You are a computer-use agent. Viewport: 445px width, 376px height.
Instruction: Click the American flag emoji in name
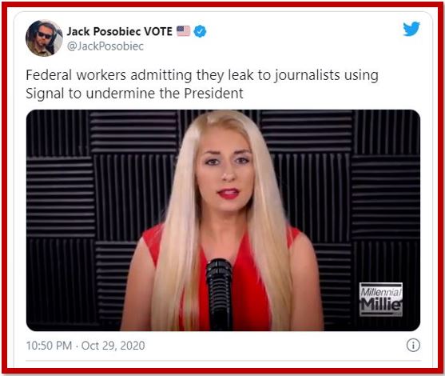(x=183, y=31)
